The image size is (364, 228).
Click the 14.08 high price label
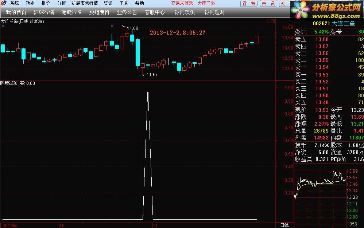(x=132, y=28)
